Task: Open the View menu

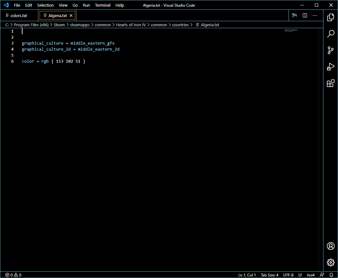Action: click(63, 5)
